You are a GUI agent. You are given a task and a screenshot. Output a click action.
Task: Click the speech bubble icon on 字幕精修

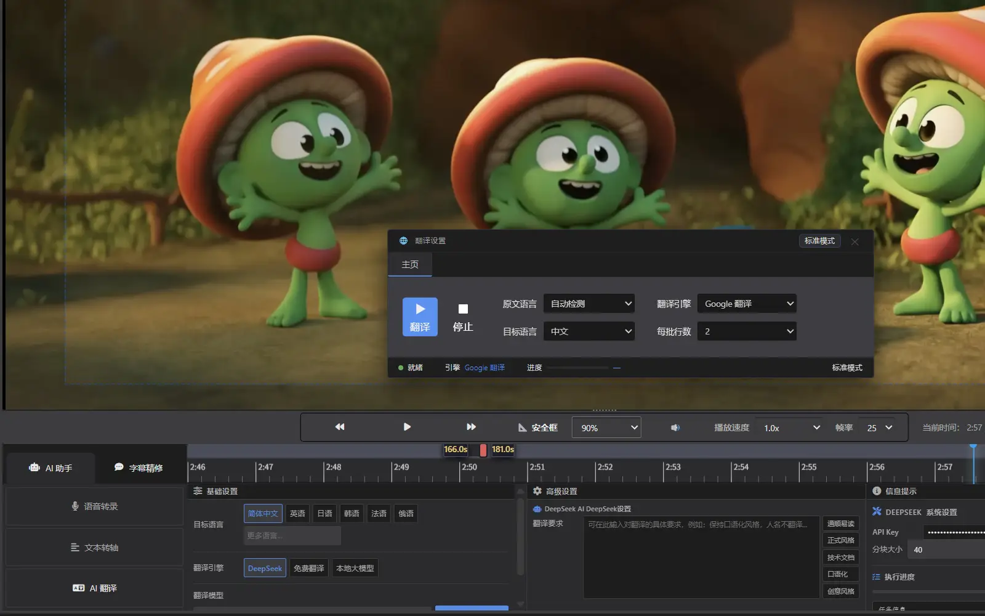pyautogui.click(x=119, y=468)
